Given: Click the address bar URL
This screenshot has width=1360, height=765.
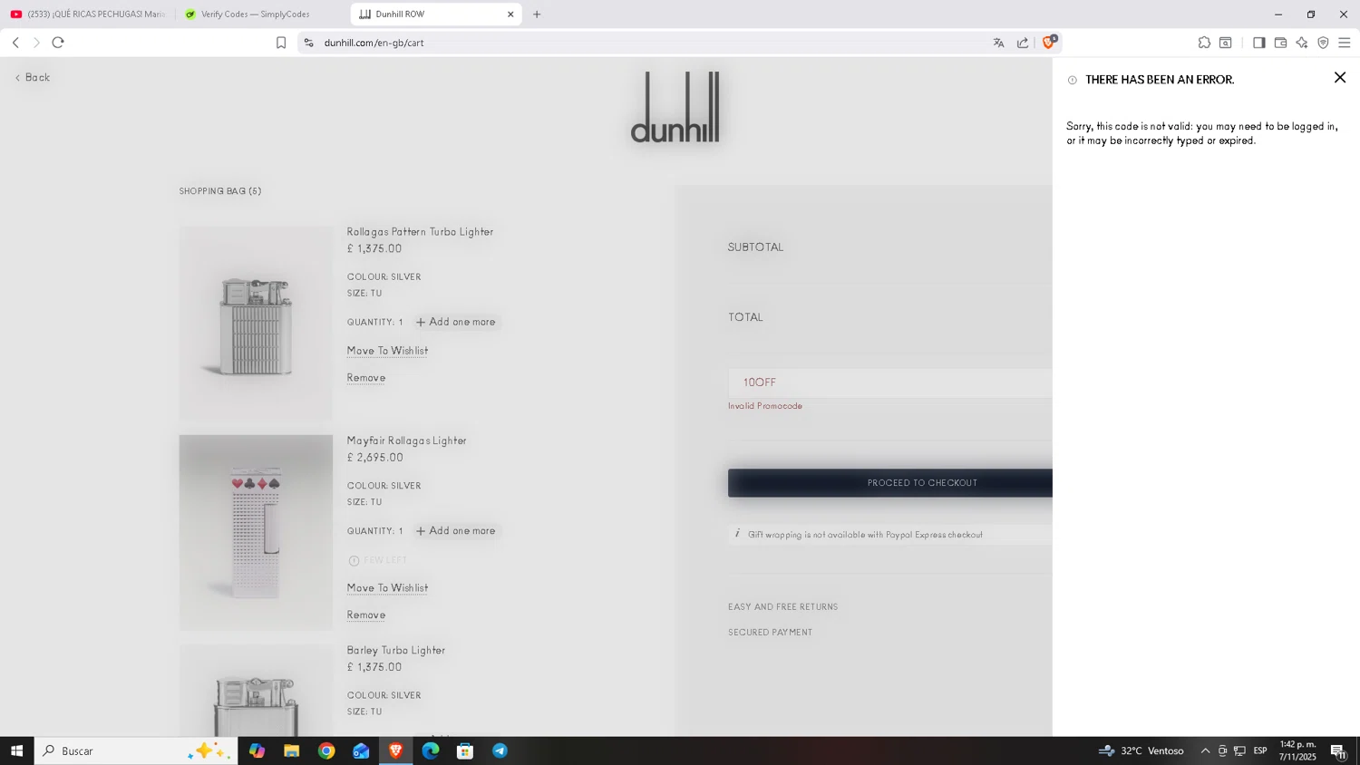Looking at the screenshot, I should click(x=374, y=43).
